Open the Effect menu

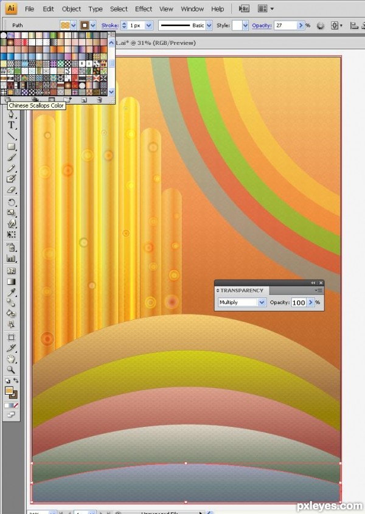144,9
